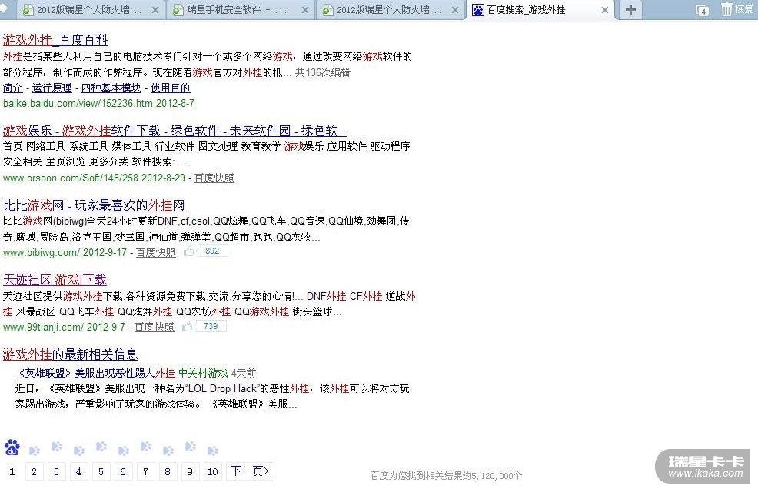Open 游戏娱乐 - 游戏外挂软件下载 result
This screenshot has height=489, width=758.
coord(175,131)
